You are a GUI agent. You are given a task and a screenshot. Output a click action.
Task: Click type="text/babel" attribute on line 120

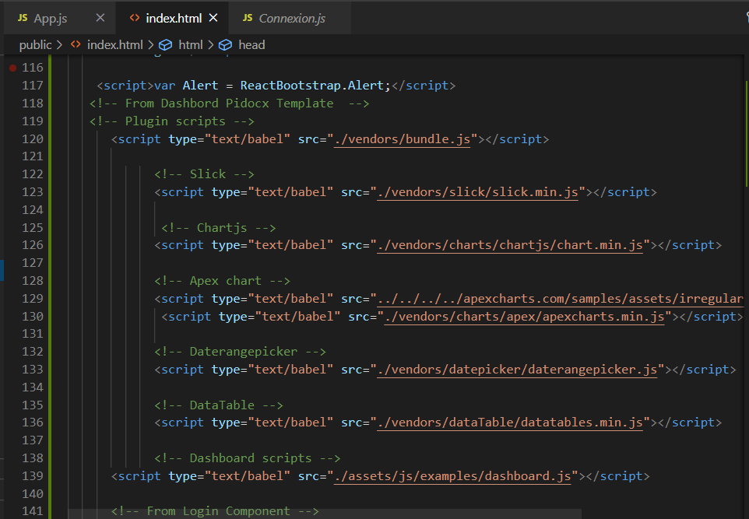pos(229,139)
